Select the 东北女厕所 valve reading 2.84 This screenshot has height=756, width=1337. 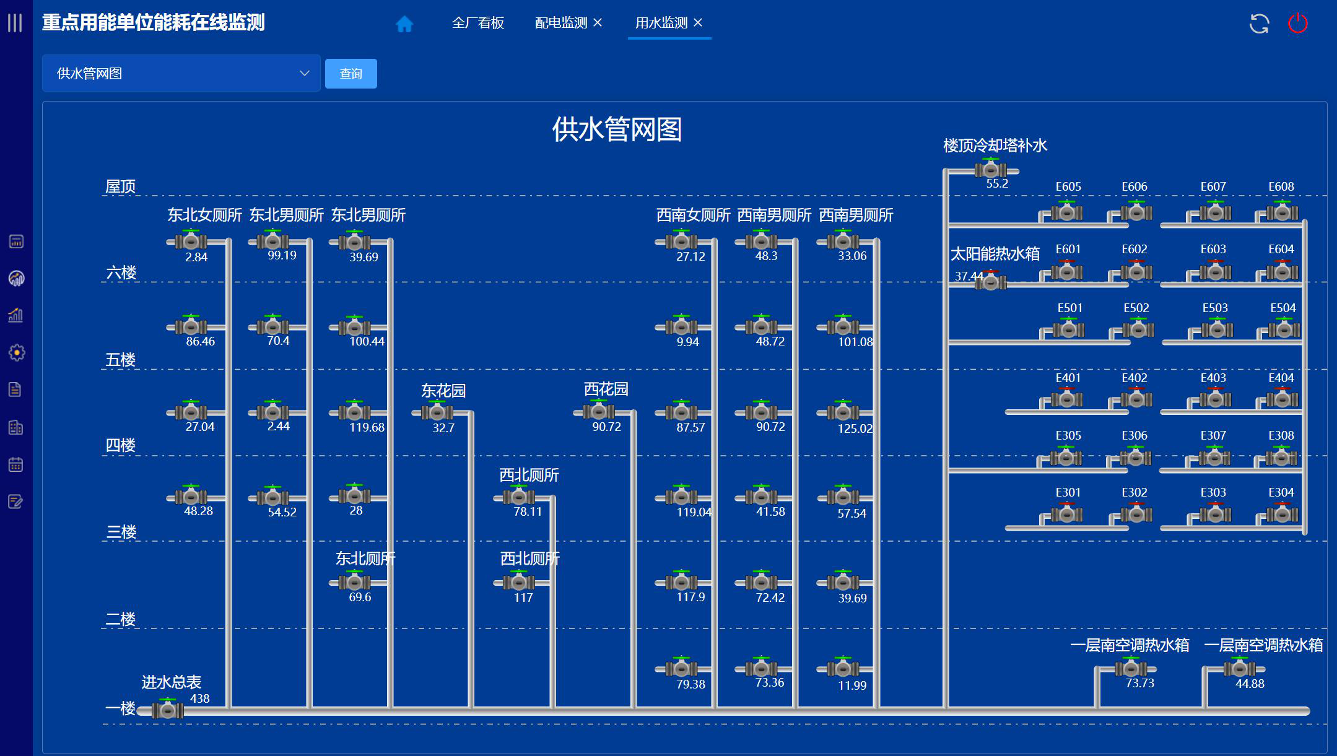click(191, 241)
